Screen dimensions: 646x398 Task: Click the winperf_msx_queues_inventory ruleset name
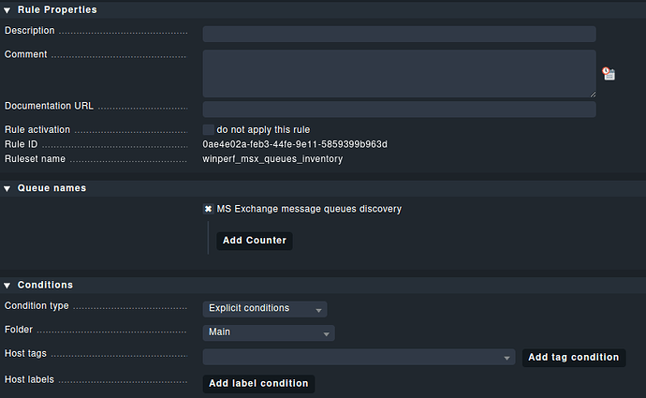[x=272, y=159]
